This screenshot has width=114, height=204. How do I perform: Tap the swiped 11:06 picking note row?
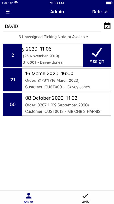point(53,55)
